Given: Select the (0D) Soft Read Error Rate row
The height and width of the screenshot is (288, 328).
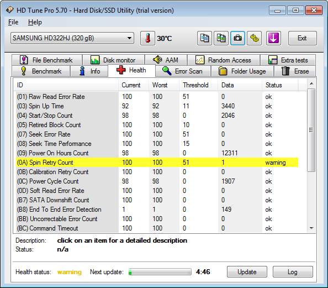Looking at the screenshot, I should click(x=157, y=191).
